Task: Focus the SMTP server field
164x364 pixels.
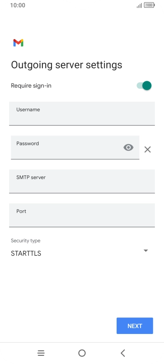Action: point(82,181)
